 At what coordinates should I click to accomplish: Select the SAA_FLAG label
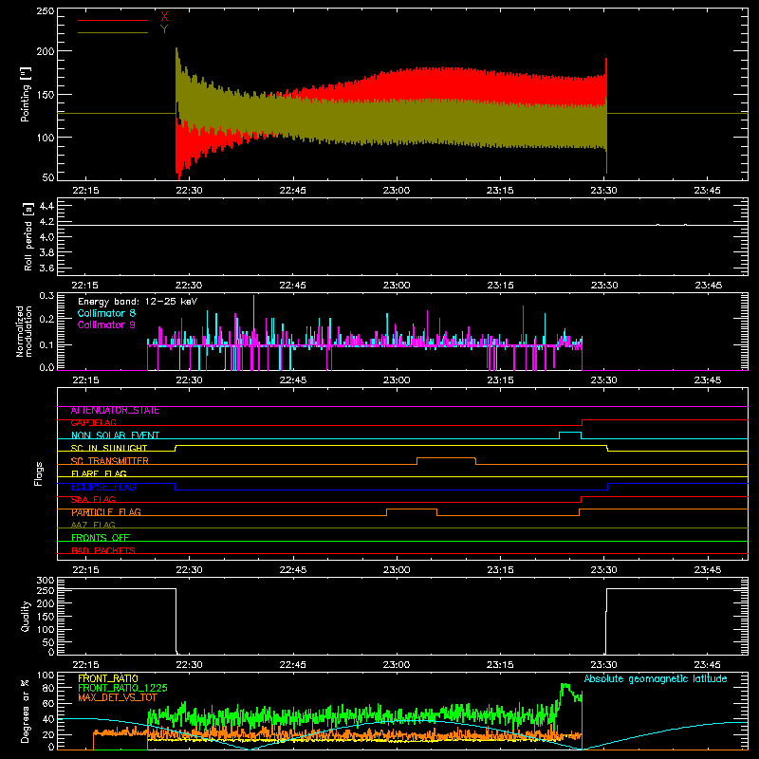click(93, 500)
